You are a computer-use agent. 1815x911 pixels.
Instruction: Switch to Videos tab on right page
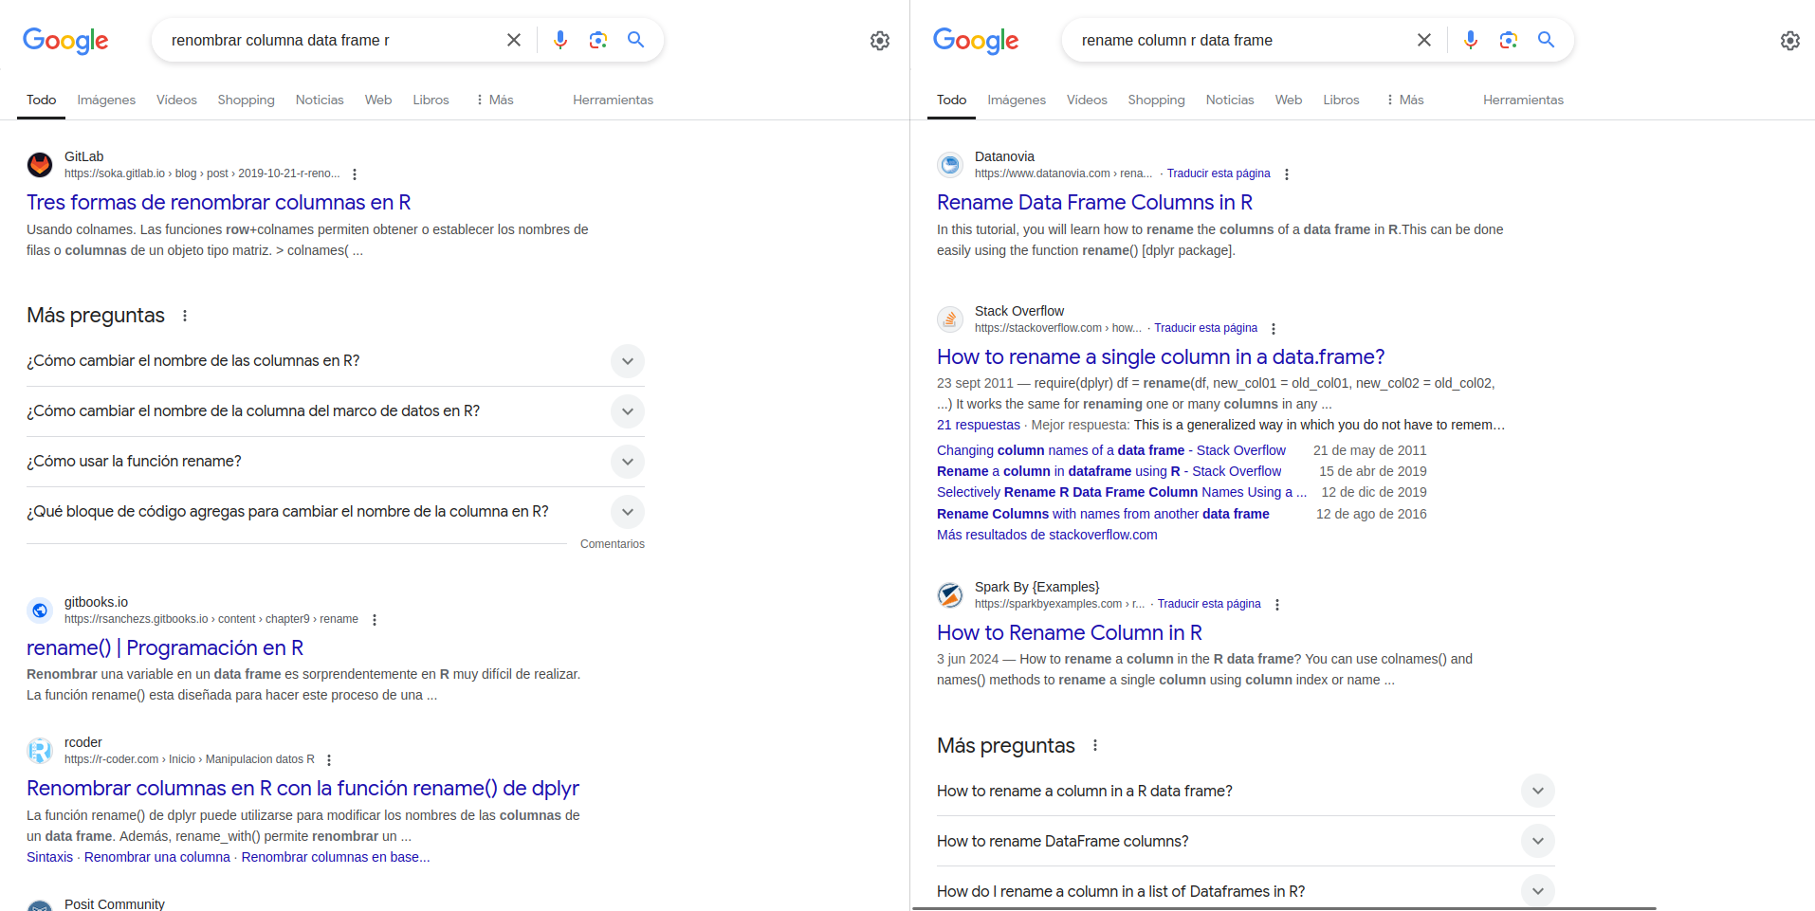tap(1087, 100)
